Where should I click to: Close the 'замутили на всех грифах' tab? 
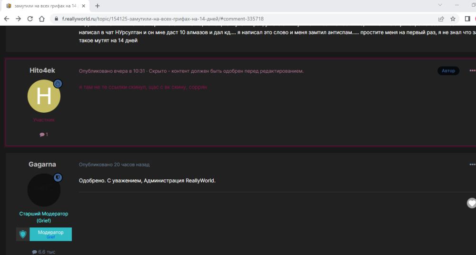click(x=83, y=6)
